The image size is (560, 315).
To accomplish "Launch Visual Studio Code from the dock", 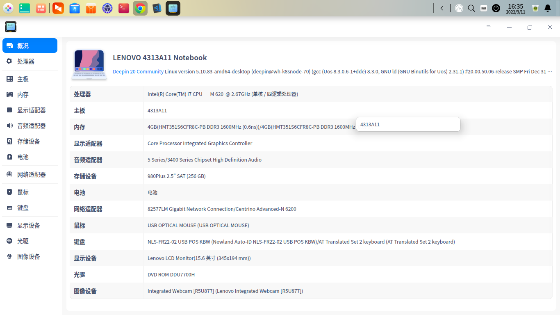I will 157,8.
